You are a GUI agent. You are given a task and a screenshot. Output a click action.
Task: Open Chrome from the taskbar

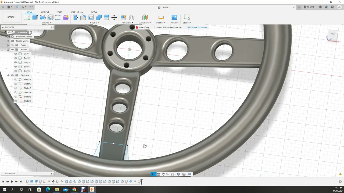[74, 190]
